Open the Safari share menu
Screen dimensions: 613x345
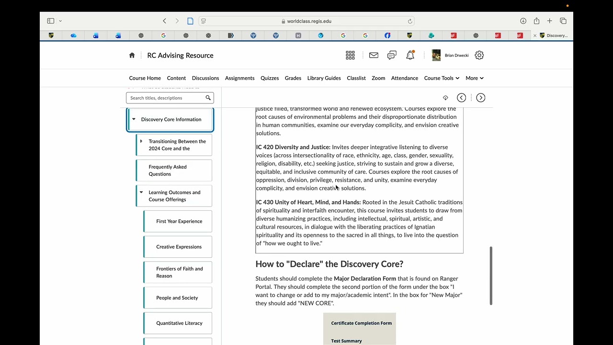[x=537, y=21]
